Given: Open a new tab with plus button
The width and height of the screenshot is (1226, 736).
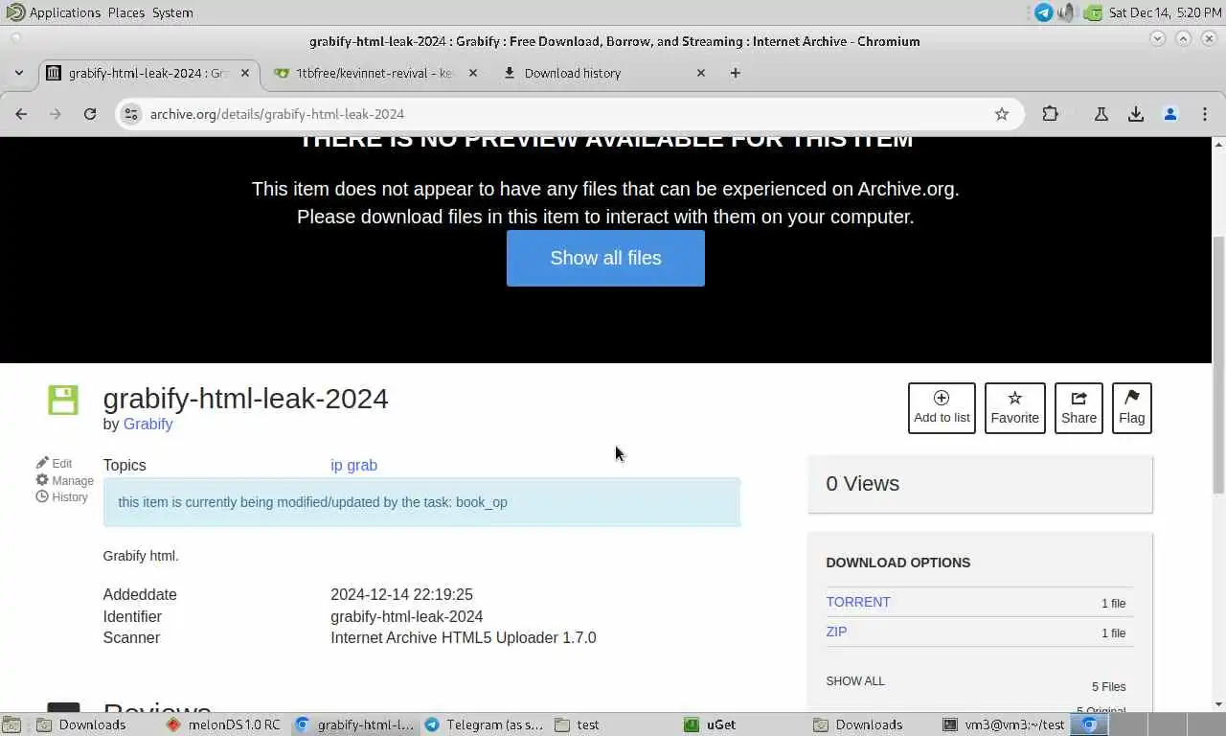Looking at the screenshot, I should coord(736,73).
